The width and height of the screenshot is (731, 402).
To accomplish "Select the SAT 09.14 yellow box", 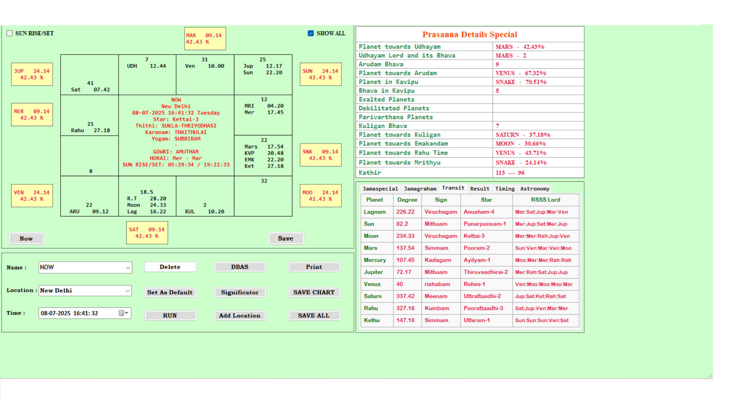I will pos(147,233).
